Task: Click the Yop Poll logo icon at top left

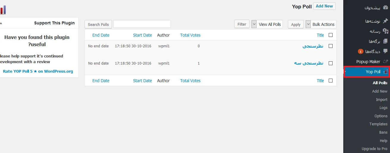Action: [x=3, y=10]
